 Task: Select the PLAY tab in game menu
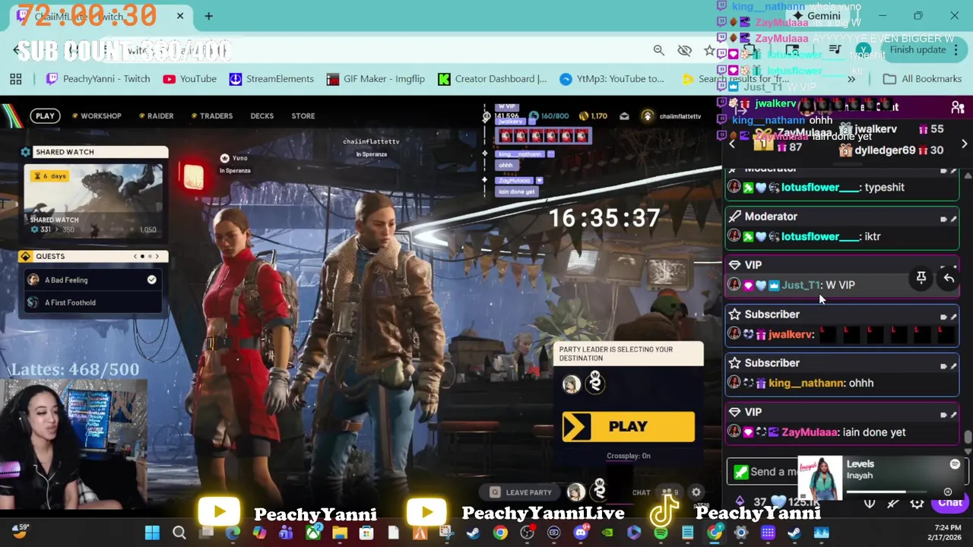click(x=45, y=115)
